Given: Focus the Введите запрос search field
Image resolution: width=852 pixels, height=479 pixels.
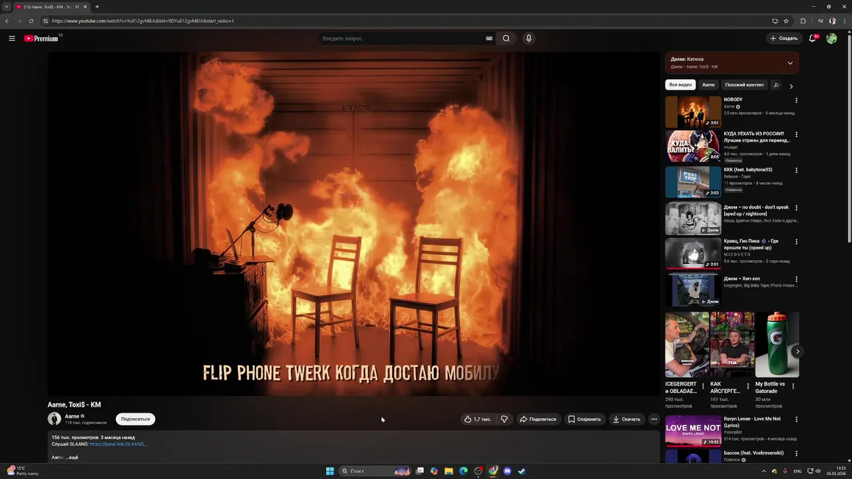Looking at the screenshot, I should click(x=403, y=39).
